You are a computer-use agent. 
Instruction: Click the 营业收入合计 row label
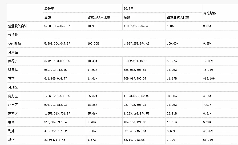click(x=18, y=26)
